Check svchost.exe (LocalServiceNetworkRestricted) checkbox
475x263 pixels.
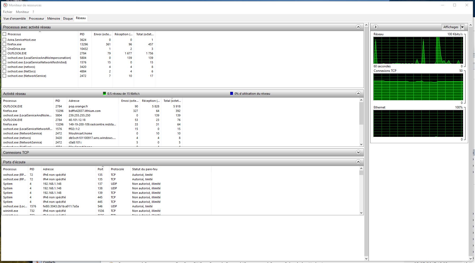coord(5,62)
